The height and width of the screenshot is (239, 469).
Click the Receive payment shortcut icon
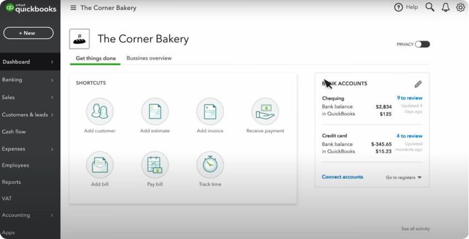click(265, 111)
